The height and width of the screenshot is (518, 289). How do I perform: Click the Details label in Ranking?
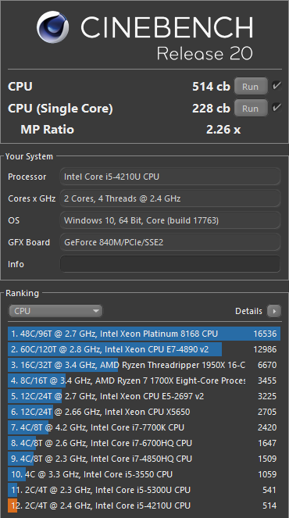tap(248, 311)
